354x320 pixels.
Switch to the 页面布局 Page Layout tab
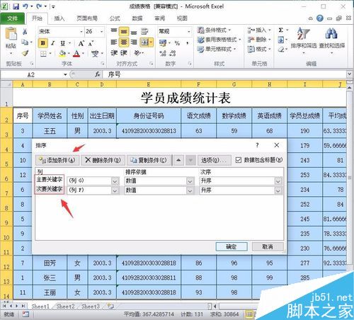pyautogui.click(x=87, y=18)
